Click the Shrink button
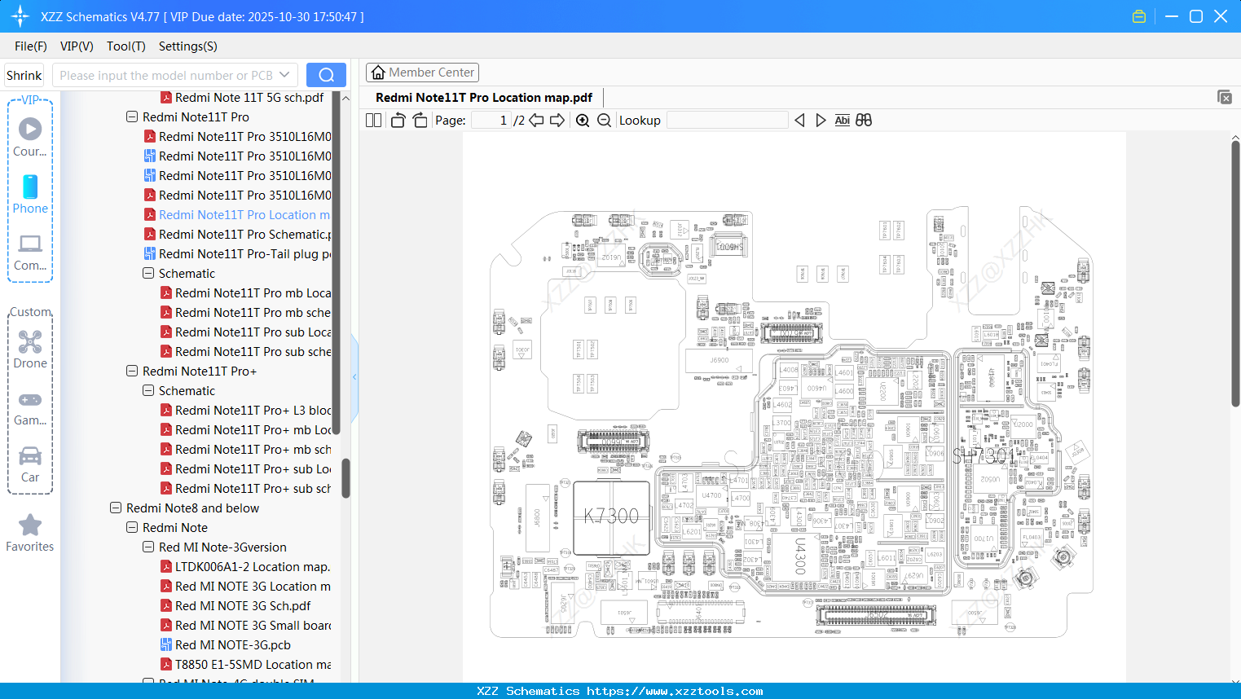 [24, 74]
